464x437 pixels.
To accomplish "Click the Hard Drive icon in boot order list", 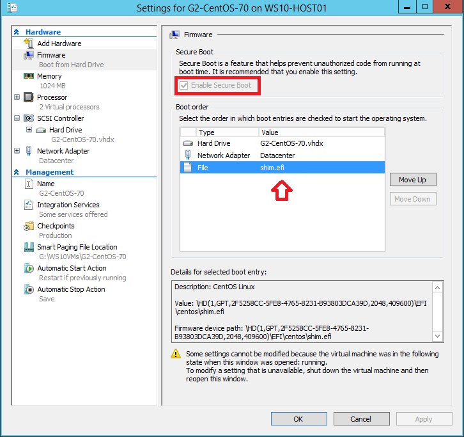I will pyautogui.click(x=188, y=143).
